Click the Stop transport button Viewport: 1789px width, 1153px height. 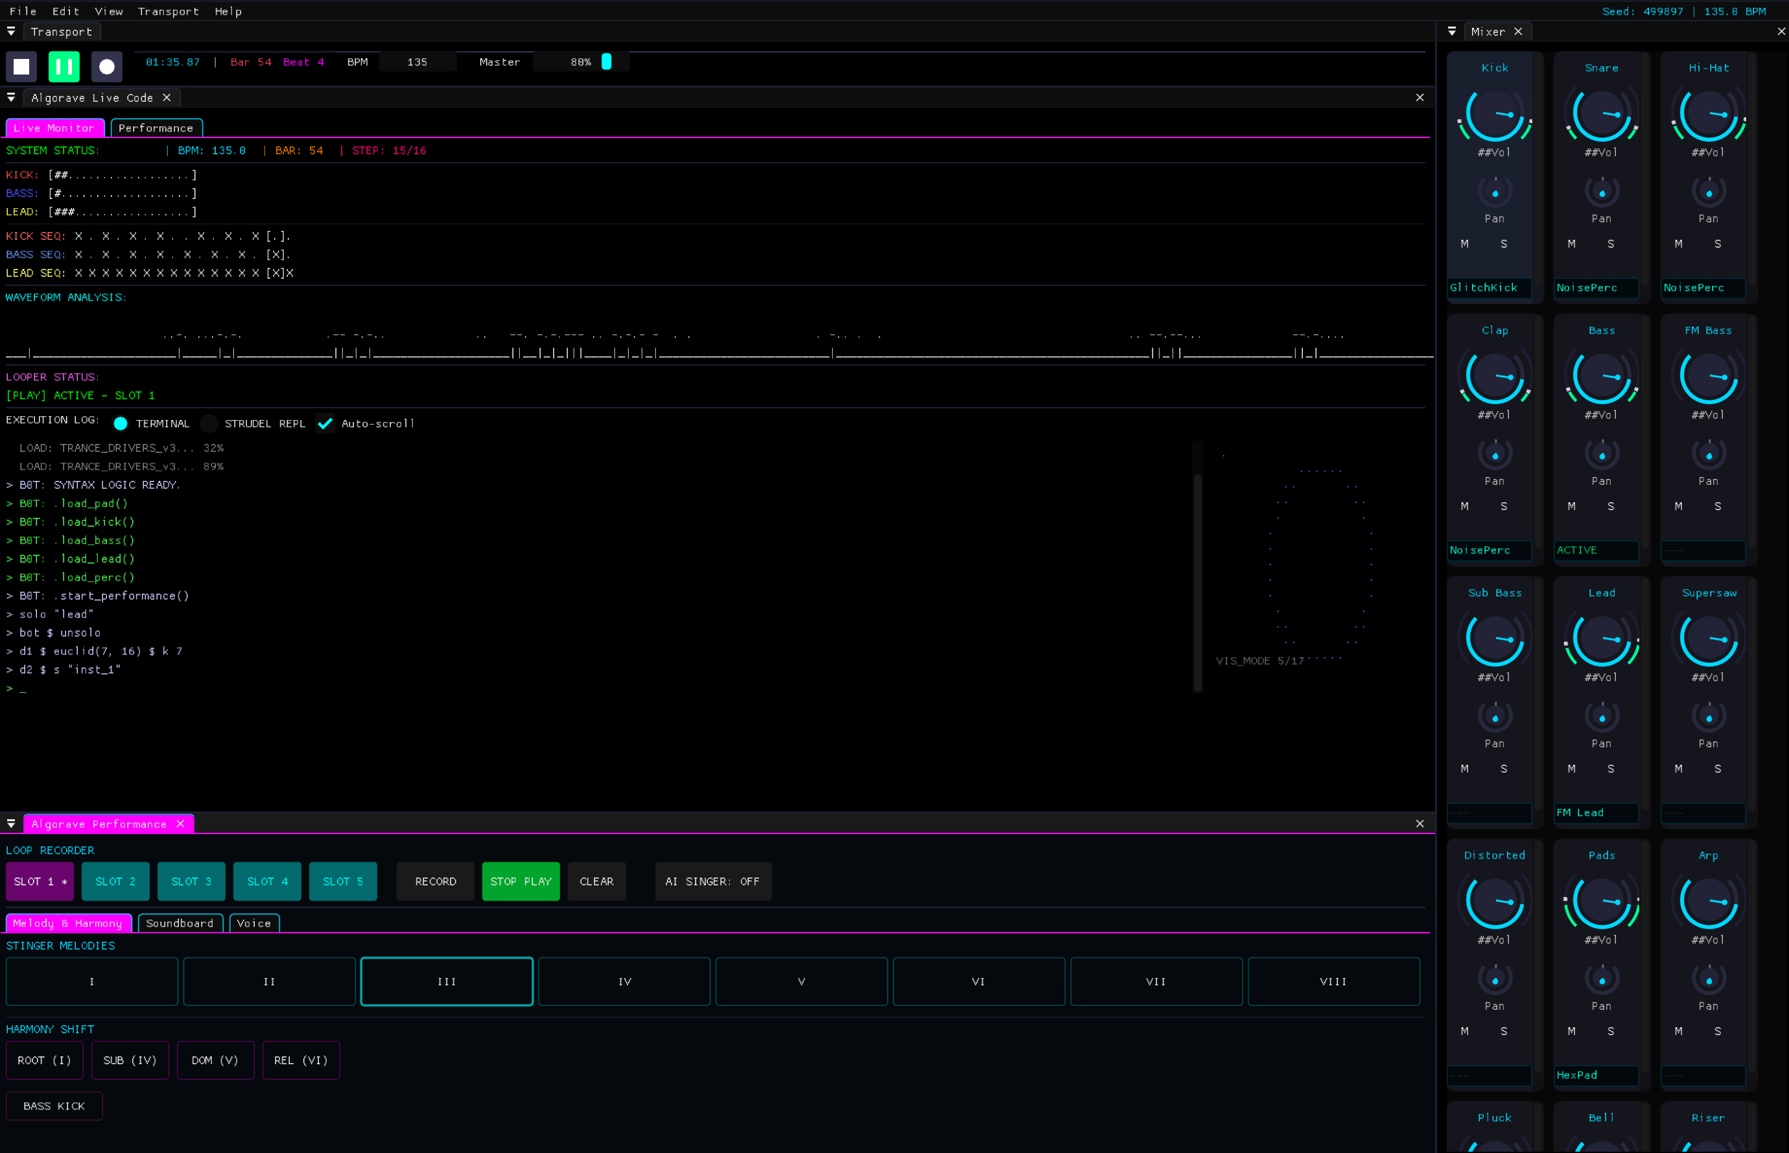(22, 67)
